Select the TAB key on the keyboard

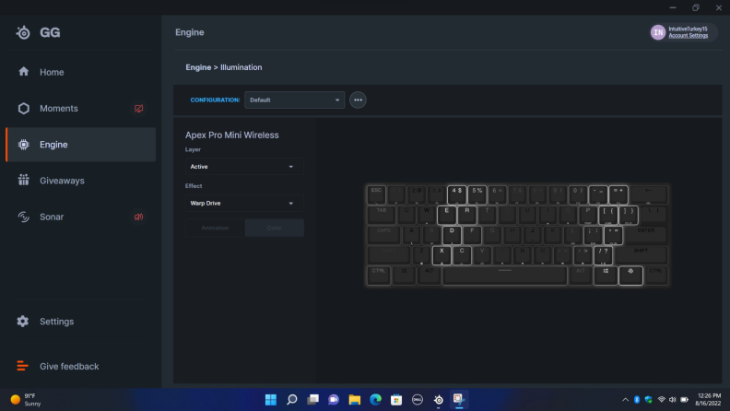(382, 215)
